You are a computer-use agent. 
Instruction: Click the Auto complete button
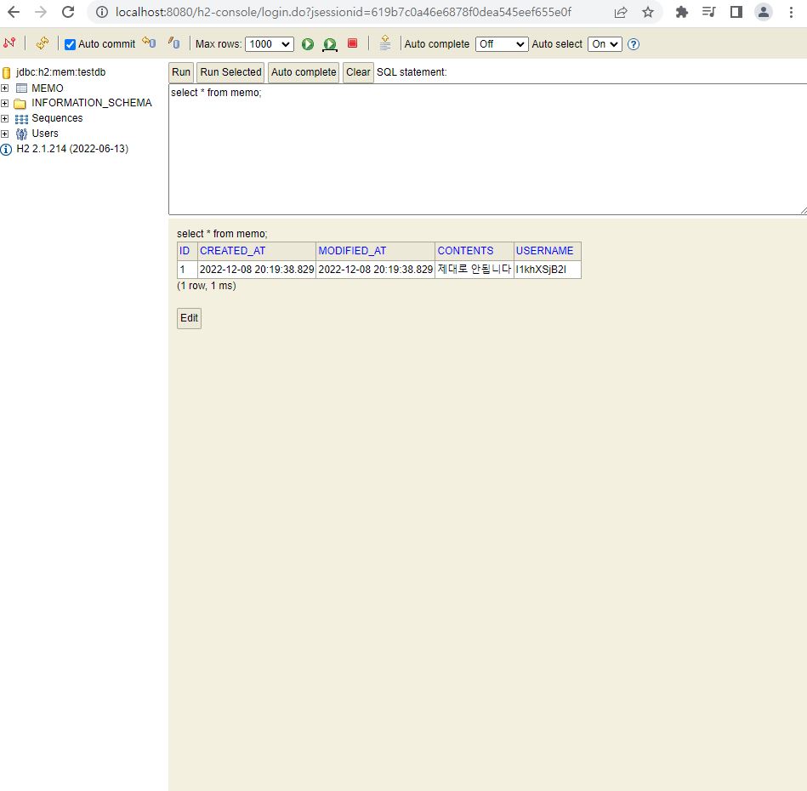[x=304, y=72]
